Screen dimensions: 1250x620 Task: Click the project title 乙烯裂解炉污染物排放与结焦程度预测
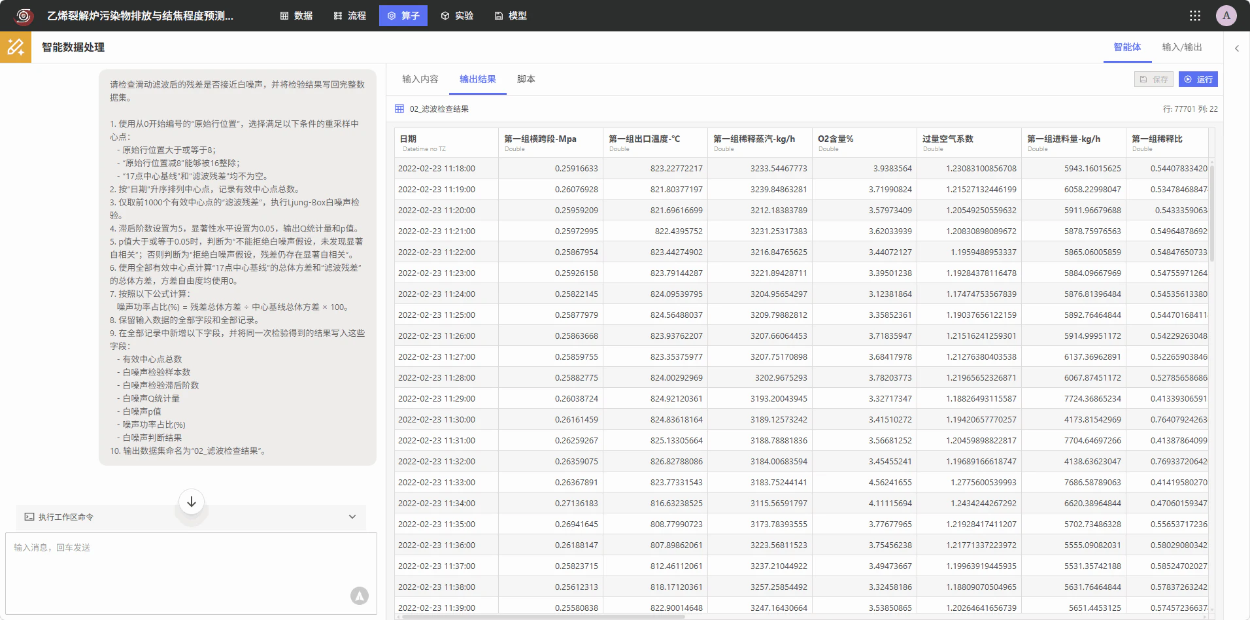tap(140, 16)
